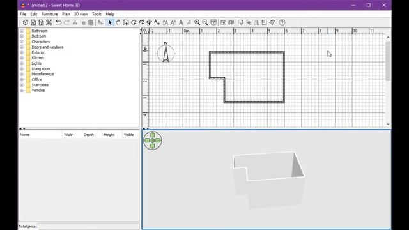
Task: Open Help with the question mark icon
Action: pos(282,22)
